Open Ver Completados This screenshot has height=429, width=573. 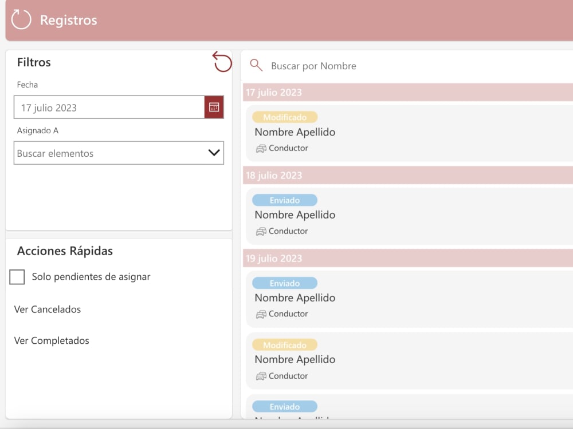point(52,340)
